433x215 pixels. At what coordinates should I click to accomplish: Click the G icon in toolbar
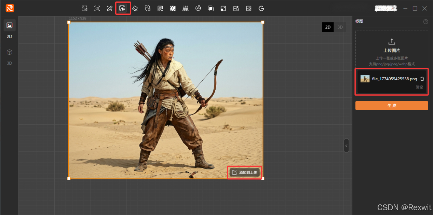(261, 8)
